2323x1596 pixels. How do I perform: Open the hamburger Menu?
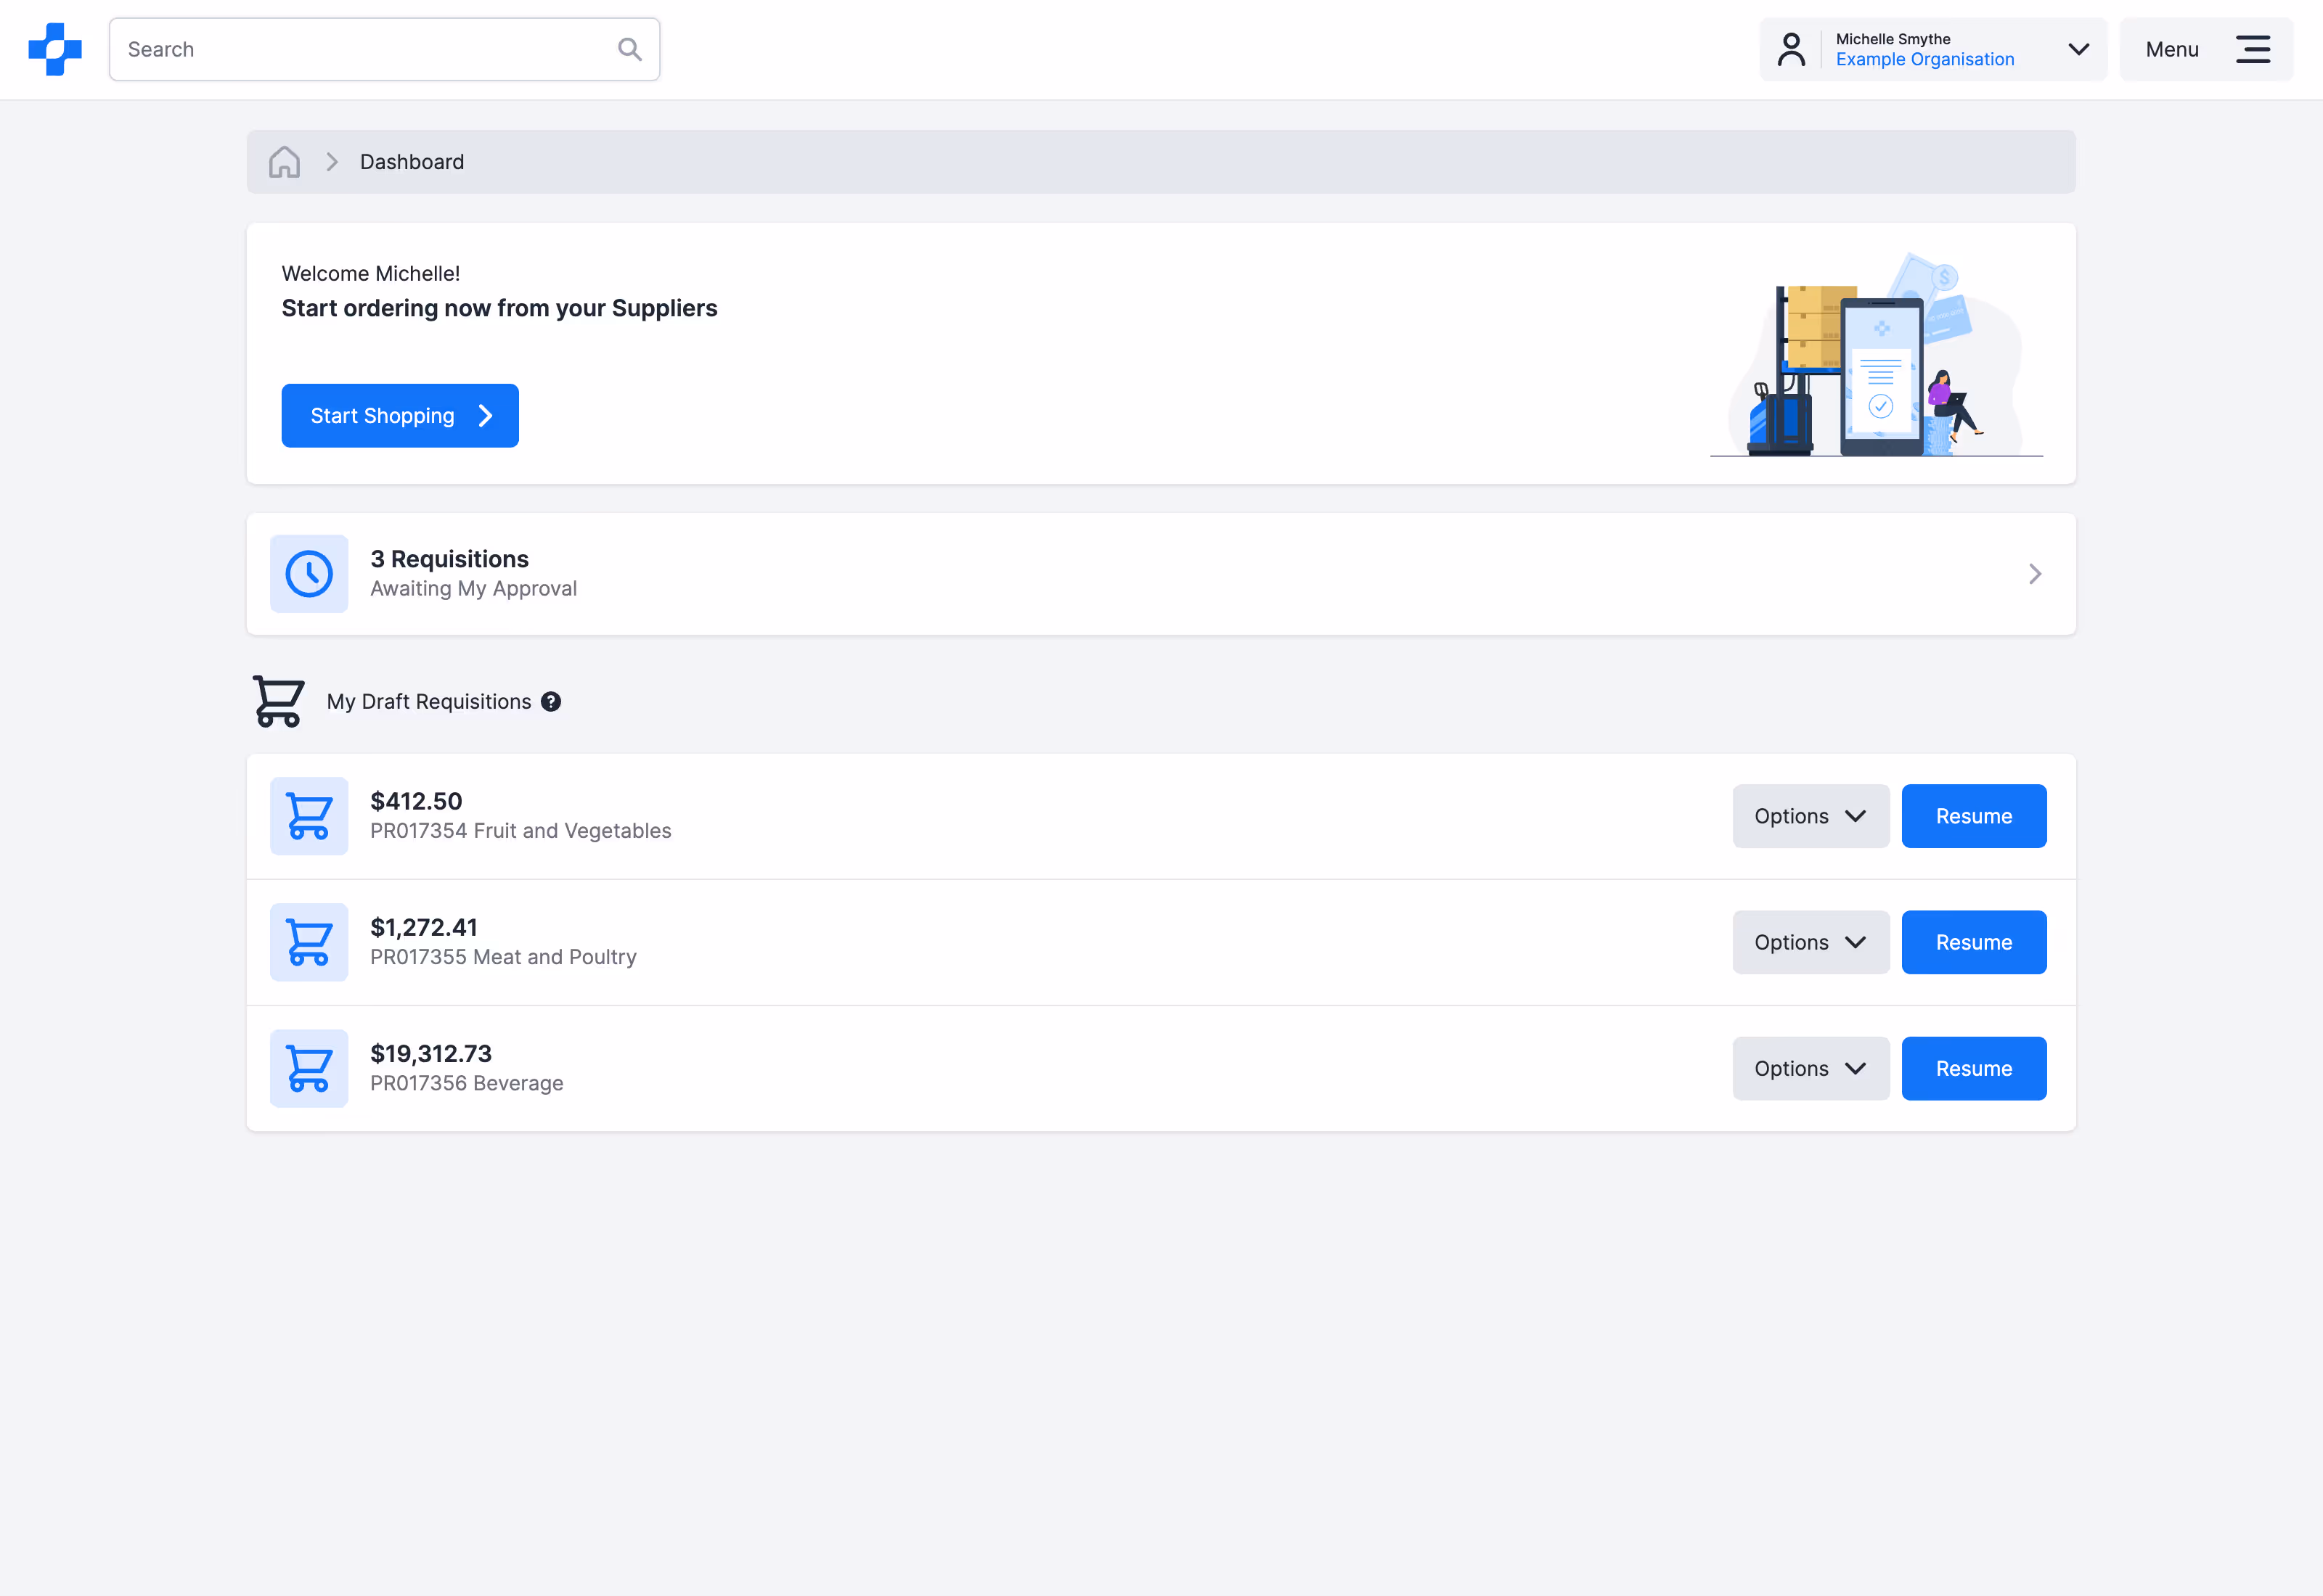point(2206,49)
